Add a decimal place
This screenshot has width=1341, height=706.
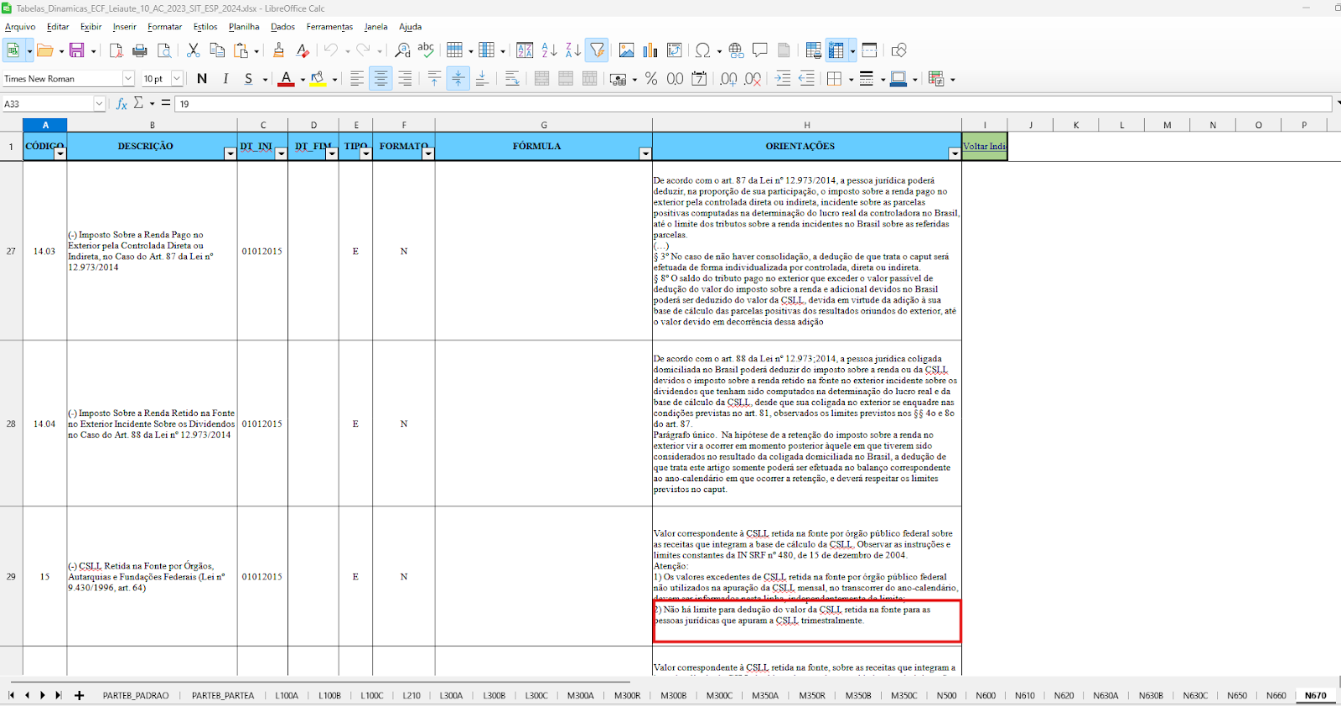point(728,79)
